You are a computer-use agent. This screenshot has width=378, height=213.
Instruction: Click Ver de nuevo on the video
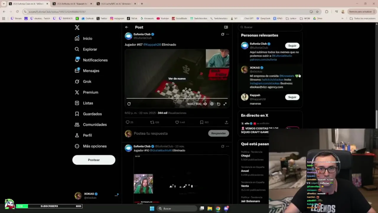click(x=177, y=79)
